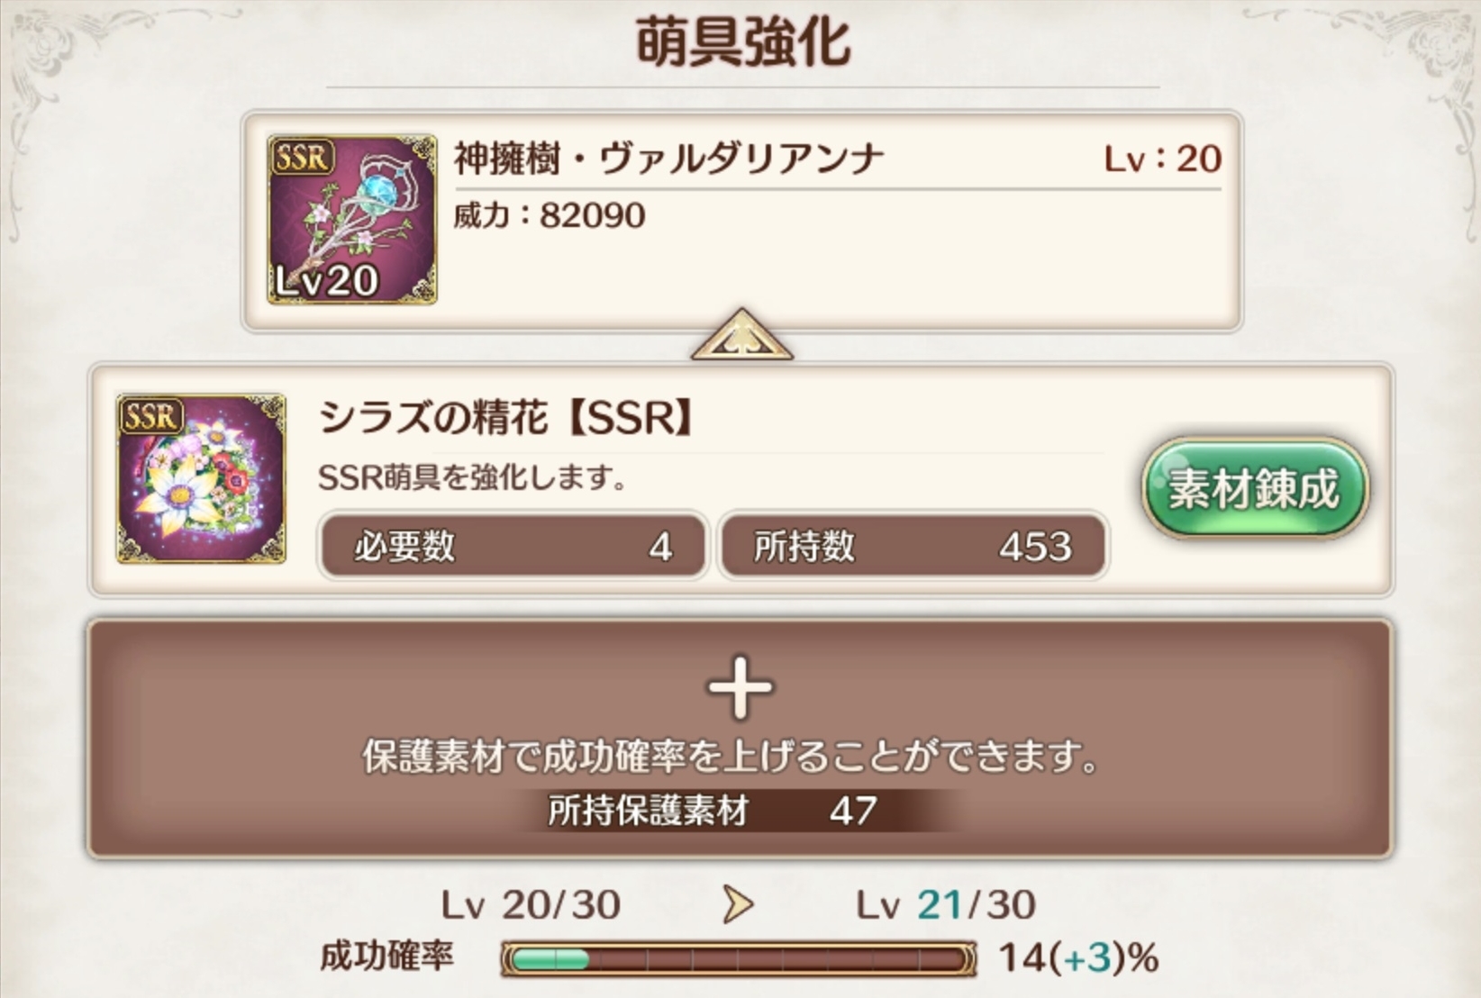Select the 必要数 4 field
The height and width of the screenshot is (998, 1481).
pyautogui.click(x=513, y=546)
